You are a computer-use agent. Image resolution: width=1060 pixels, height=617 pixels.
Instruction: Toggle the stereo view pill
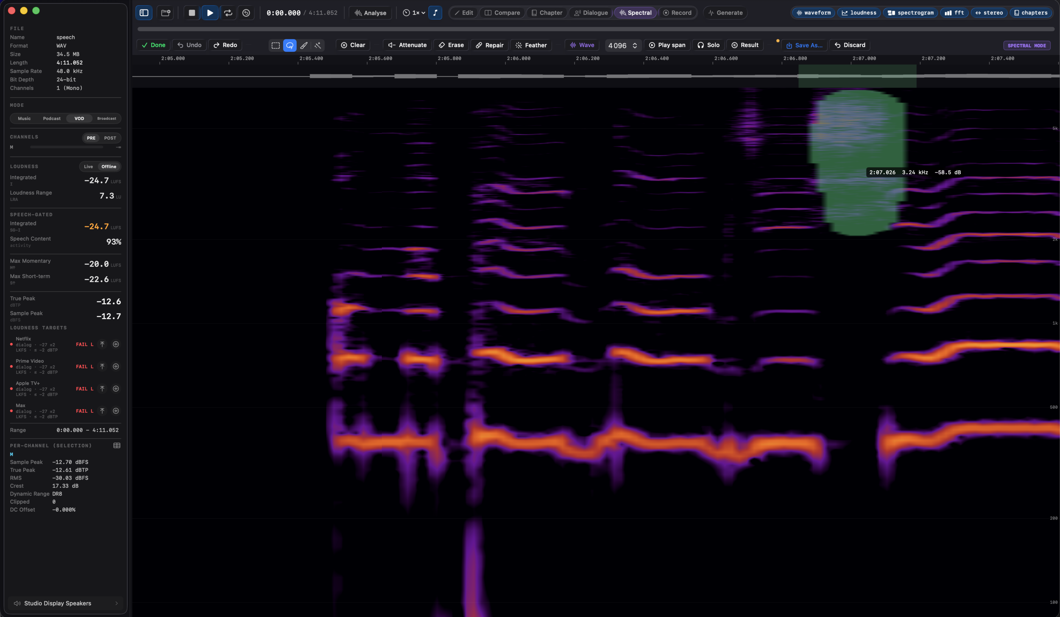point(989,12)
